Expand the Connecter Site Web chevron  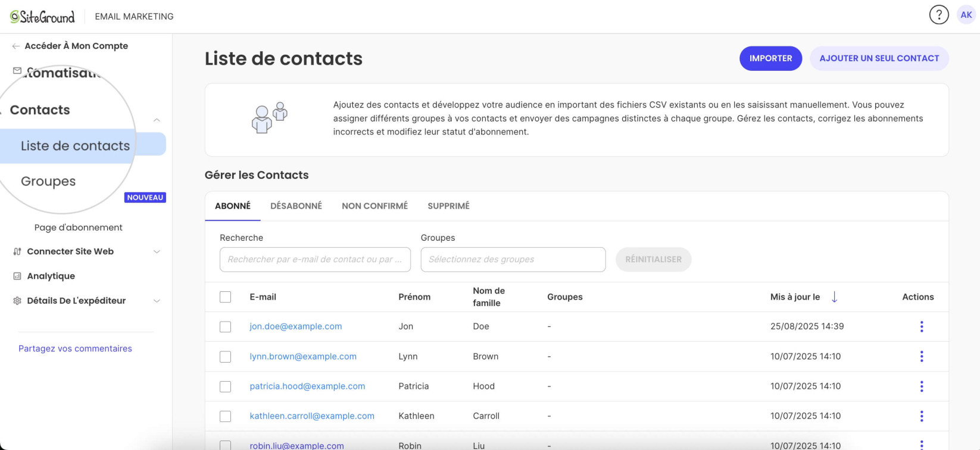[157, 251]
